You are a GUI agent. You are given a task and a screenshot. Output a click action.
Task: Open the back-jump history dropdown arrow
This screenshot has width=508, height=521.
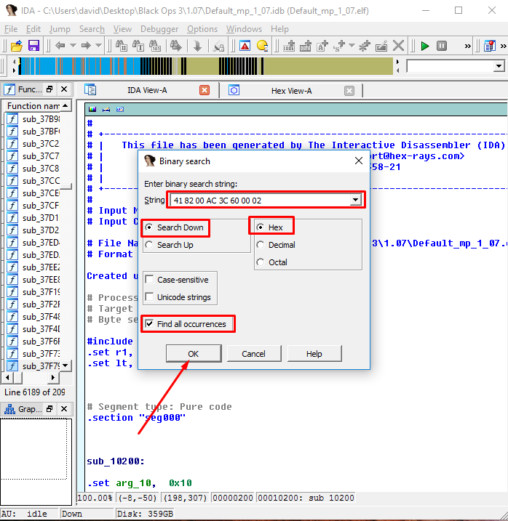[73, 46]
